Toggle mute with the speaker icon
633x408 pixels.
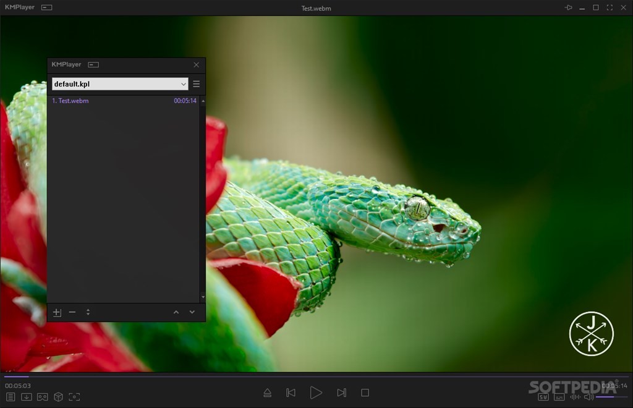pos(587,397)
